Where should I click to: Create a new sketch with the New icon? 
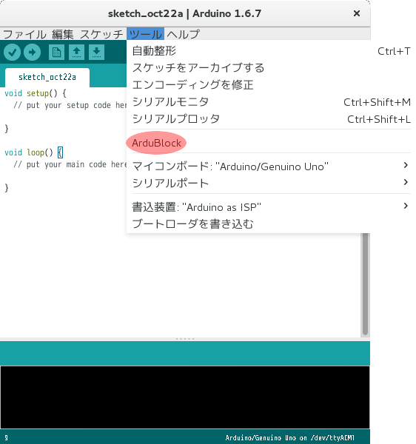(x=56, y=53)
